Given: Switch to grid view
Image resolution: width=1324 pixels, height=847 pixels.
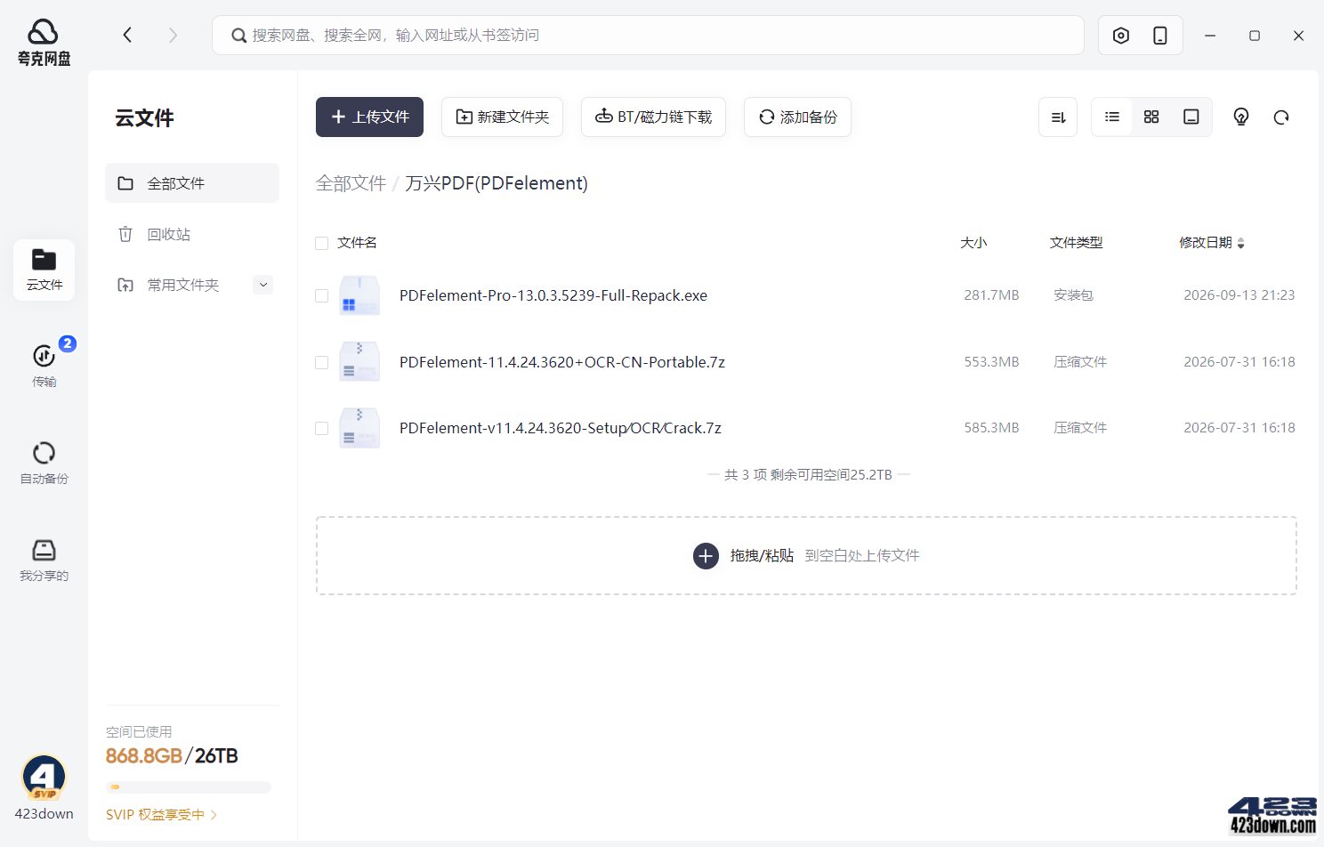Looking at the screenshot, I should [1151, 117].
